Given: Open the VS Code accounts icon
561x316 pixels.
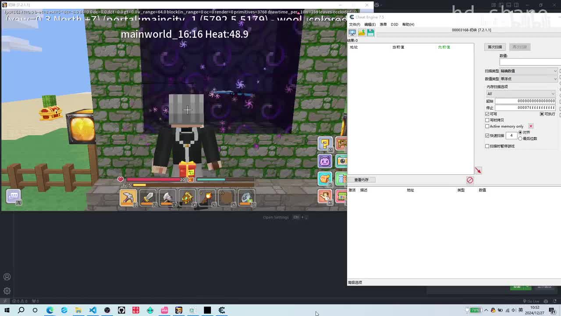Looking at the screenshot, I should coord(7,277).
